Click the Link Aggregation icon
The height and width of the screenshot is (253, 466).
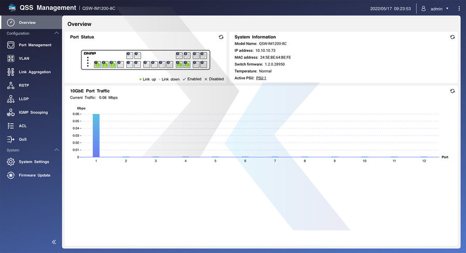click(10, 72)
